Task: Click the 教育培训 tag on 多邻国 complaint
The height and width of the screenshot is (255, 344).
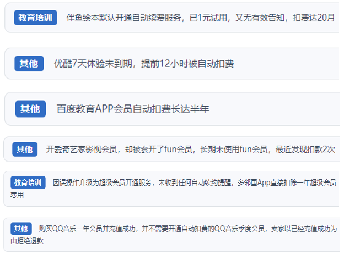Action: [28, 182]
